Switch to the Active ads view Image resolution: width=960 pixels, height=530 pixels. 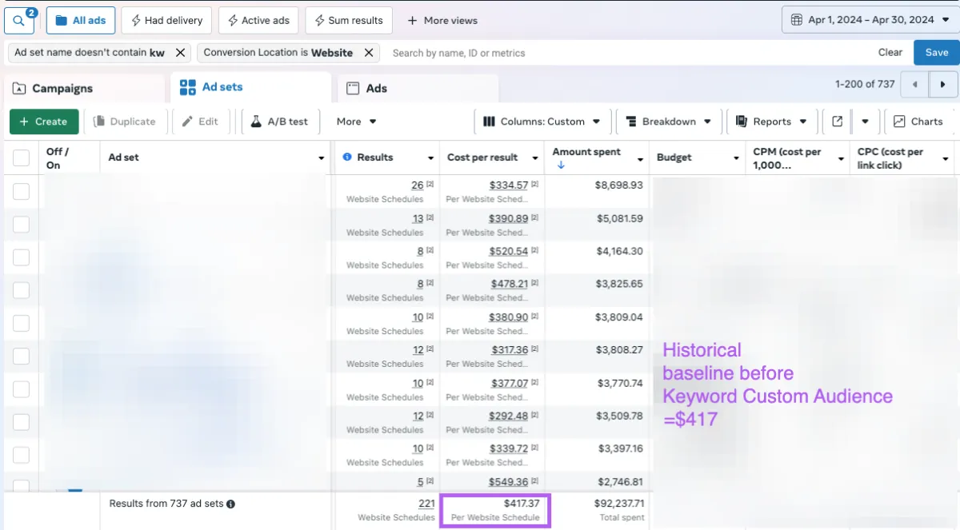258,20
